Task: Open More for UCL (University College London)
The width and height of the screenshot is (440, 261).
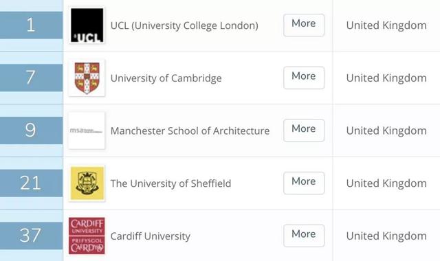Action: coord(304,25)
